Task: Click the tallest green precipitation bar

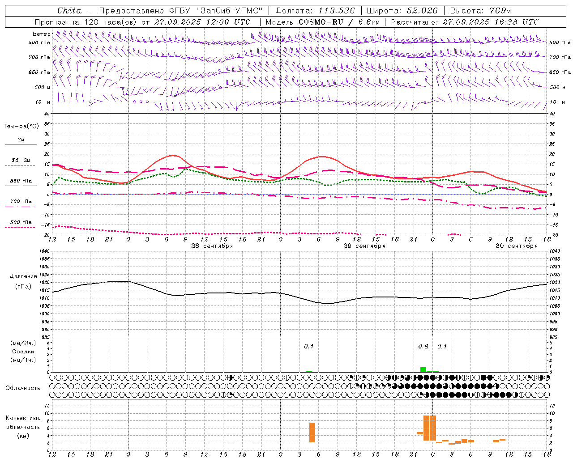Action: [423, 369]
